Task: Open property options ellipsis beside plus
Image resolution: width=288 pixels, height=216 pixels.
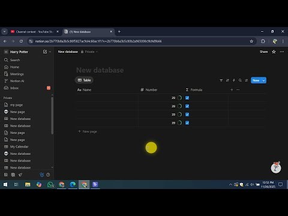Action: point(238,90)
